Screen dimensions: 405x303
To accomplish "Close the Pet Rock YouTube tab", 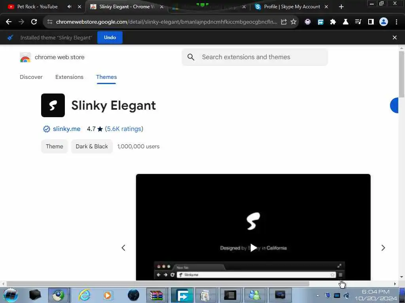I will coord(79,7).
